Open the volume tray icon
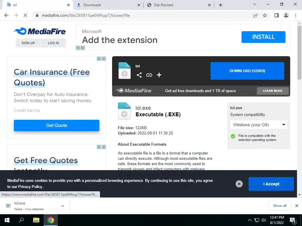 pyautogui.click(x=264, y=220)
